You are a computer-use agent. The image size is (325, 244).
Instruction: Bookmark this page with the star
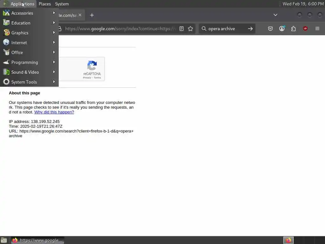pyautogui.click(x=190, y=29)
